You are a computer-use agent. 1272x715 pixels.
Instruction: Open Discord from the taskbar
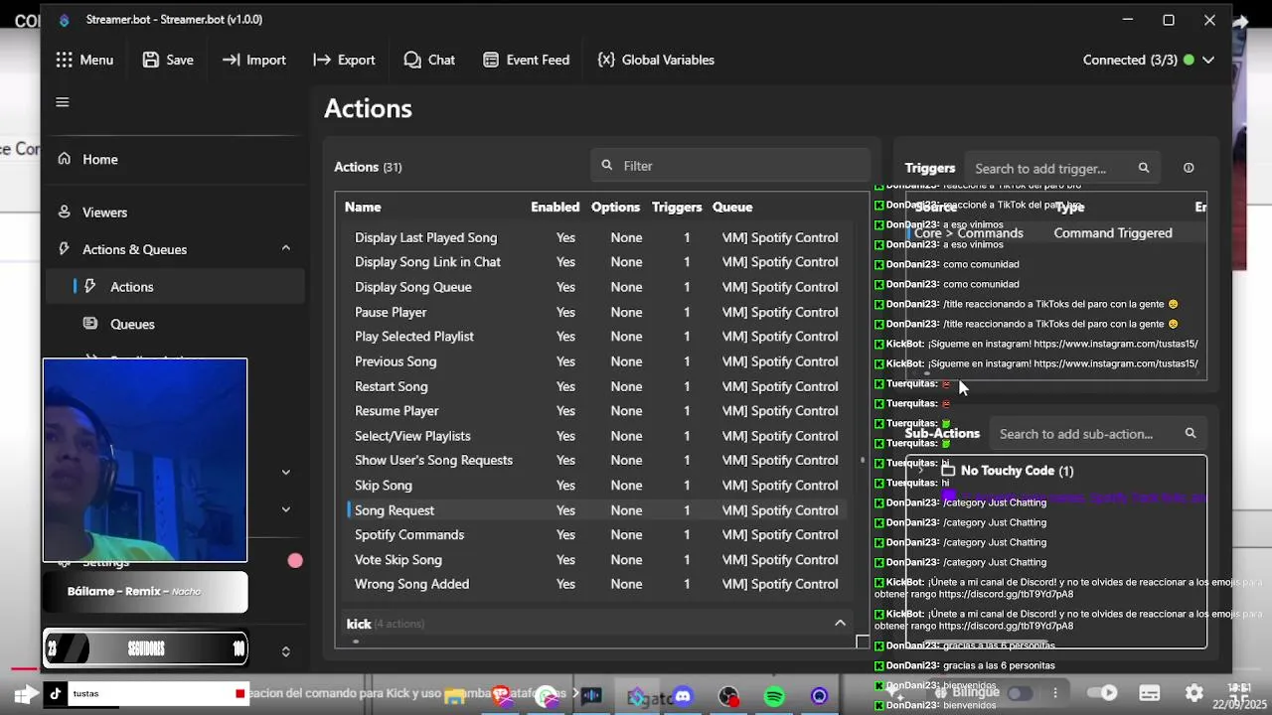(x=683, y=696)
